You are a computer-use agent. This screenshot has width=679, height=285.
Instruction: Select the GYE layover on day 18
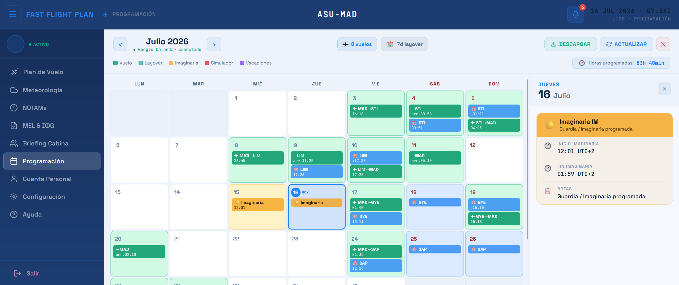click(x=435, y=202)
